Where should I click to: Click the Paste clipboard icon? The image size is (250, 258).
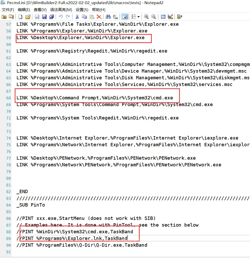(x=91, y=17)
